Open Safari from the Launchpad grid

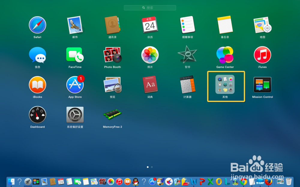37,25
